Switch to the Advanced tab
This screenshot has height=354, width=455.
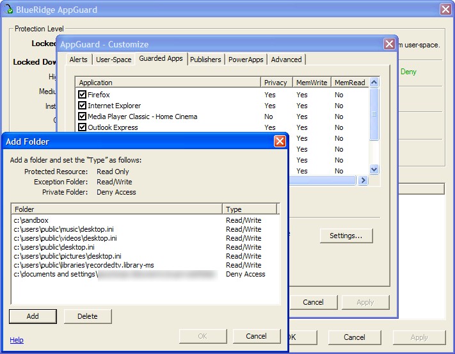click(x=286, y=60)
